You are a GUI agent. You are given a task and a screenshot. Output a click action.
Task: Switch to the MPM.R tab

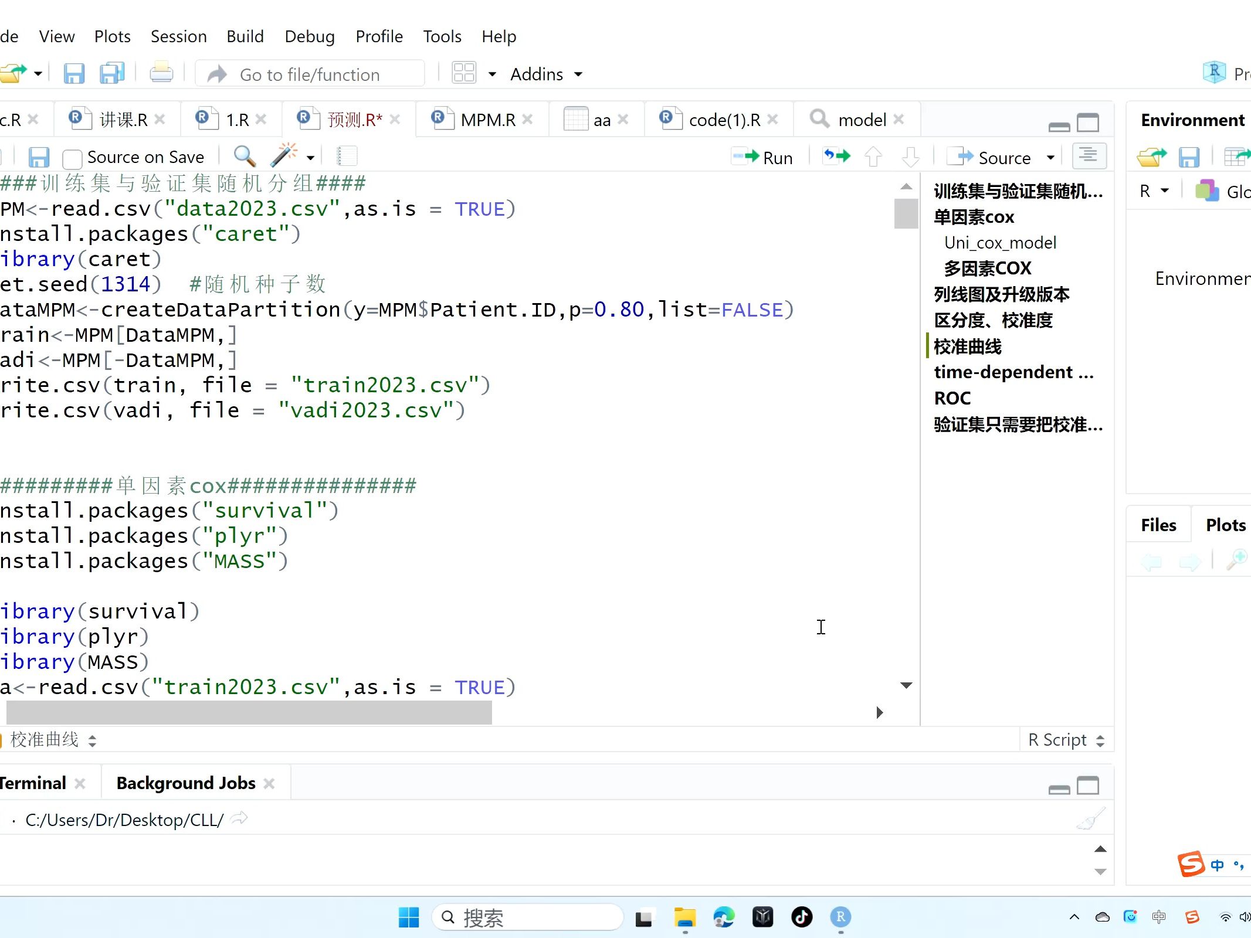487,120
